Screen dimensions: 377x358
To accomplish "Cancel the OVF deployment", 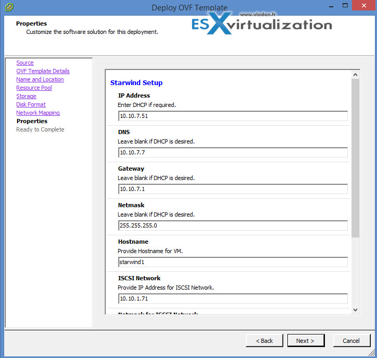I will [351, 341].
